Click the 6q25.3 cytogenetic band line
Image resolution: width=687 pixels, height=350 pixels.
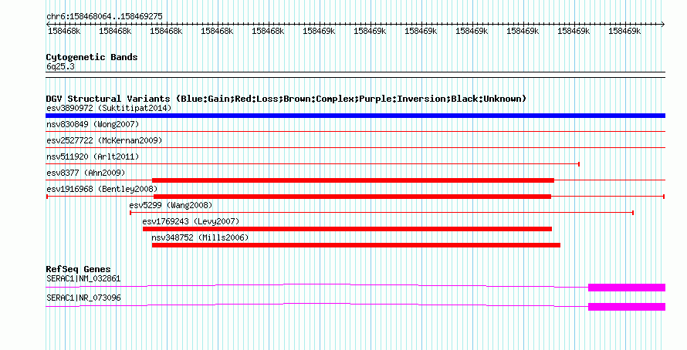[355, 75]
